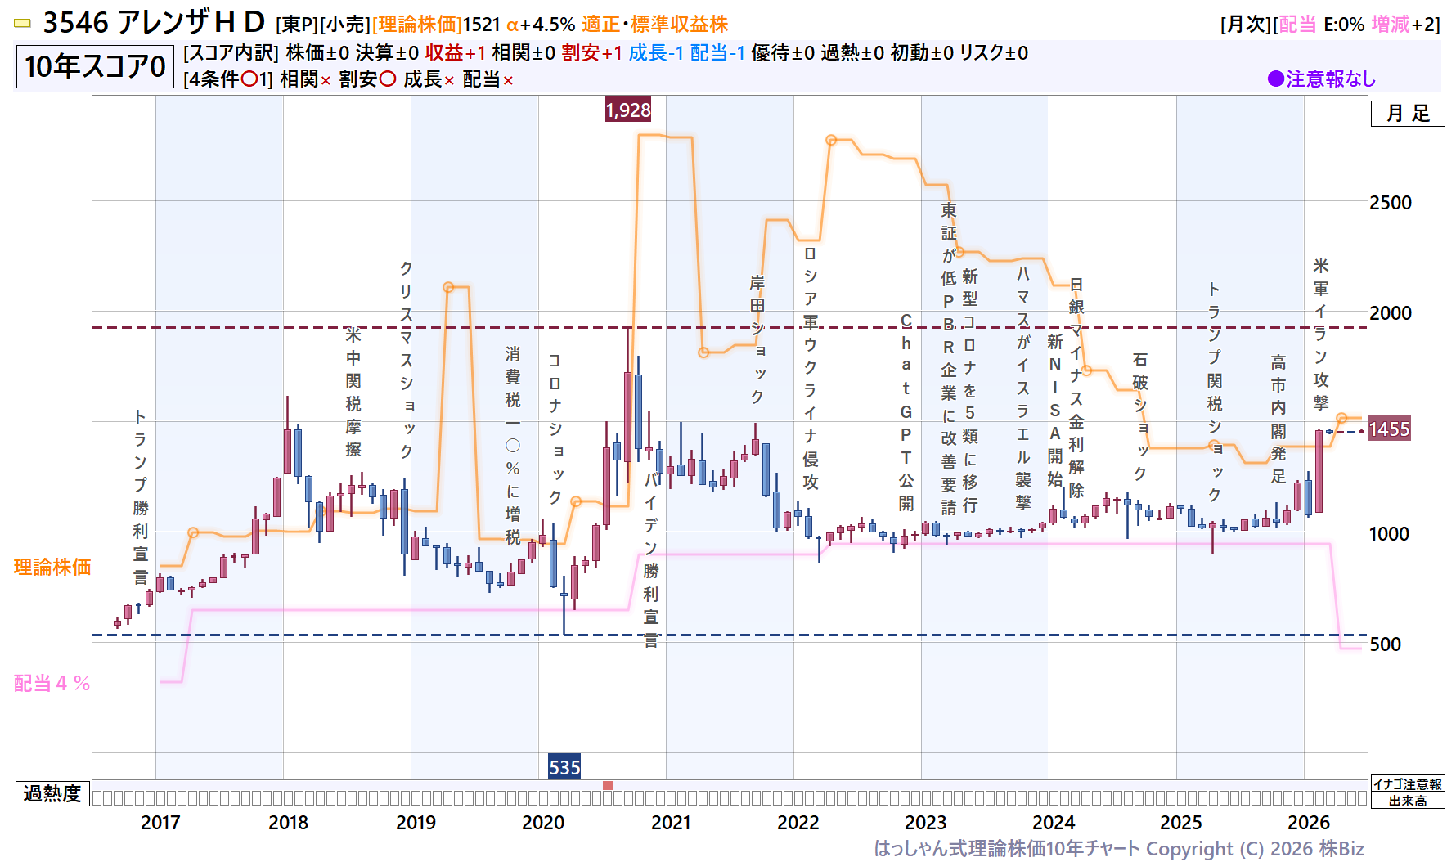The height and width of the screenshot is (862, 1456).
Task: Click the [小売] sector tag
Action: coord(346,25)
